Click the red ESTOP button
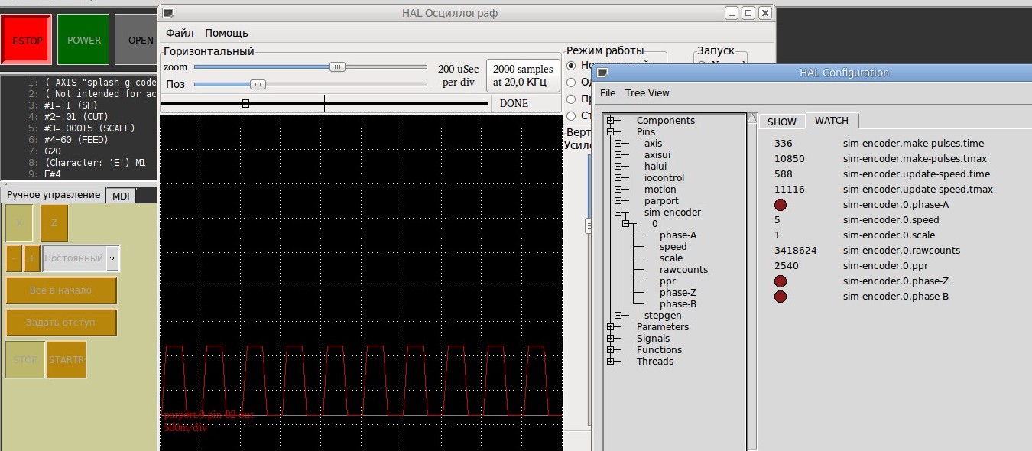 [x=28, y=41]
